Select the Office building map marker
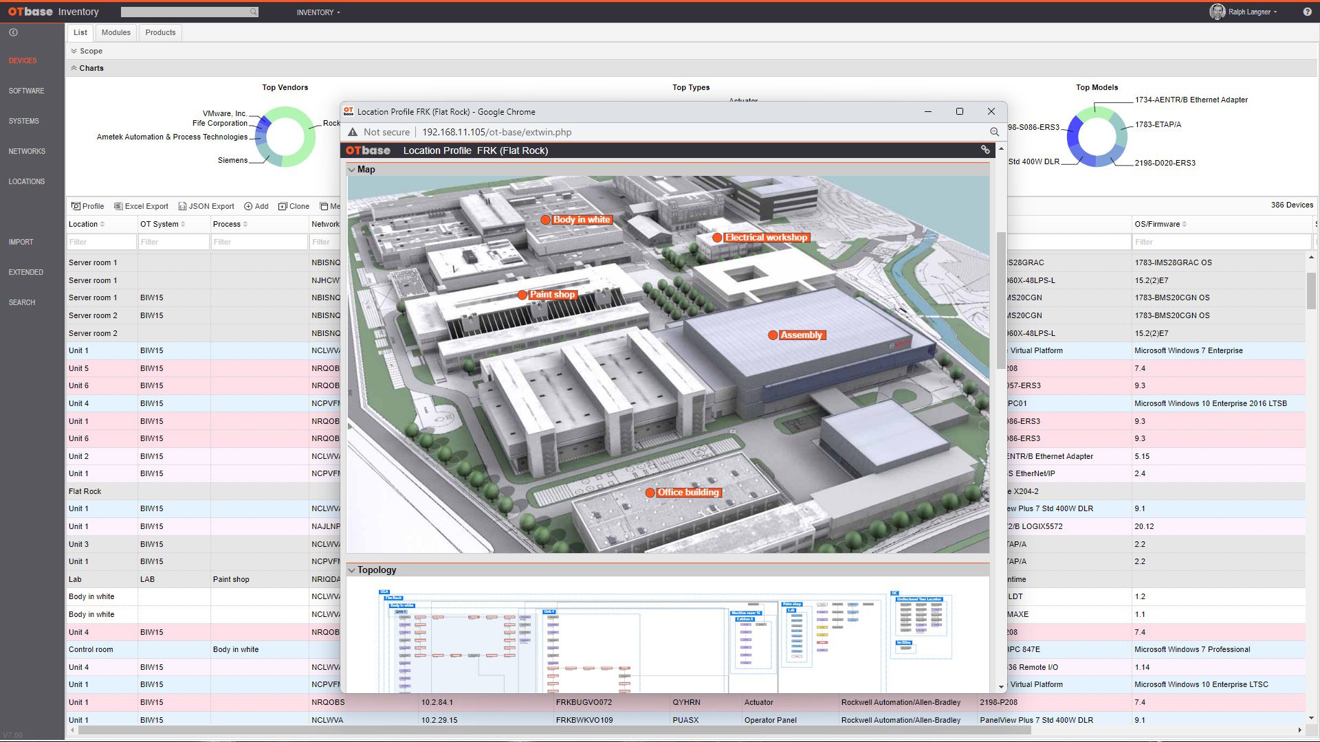 click(x=650, y=493)
